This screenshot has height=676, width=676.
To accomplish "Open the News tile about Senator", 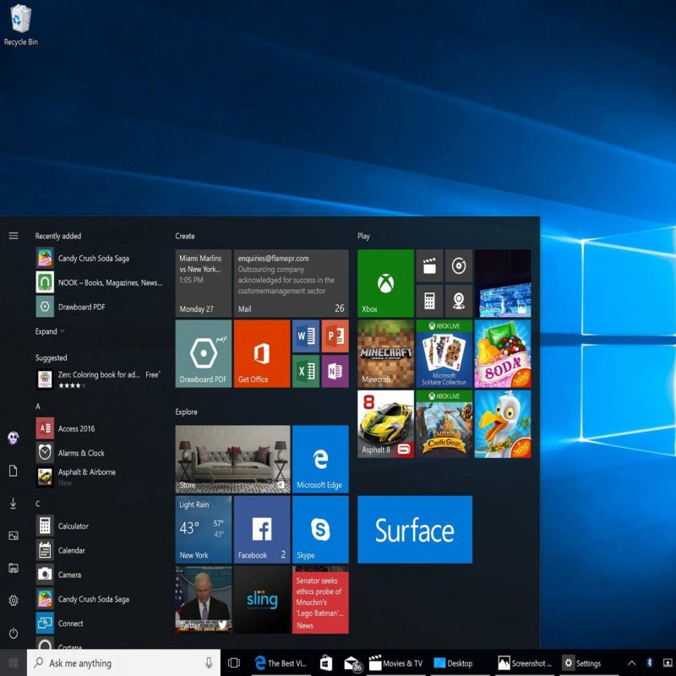I will pos(320,600).
